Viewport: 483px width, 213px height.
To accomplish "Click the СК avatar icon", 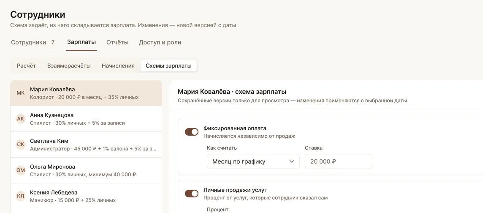I will click(21, 145).
